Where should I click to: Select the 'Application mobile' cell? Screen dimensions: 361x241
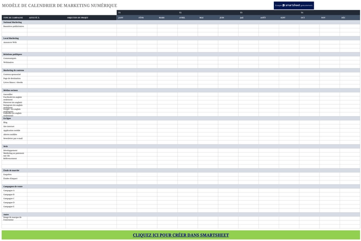[x=14, y=131]
